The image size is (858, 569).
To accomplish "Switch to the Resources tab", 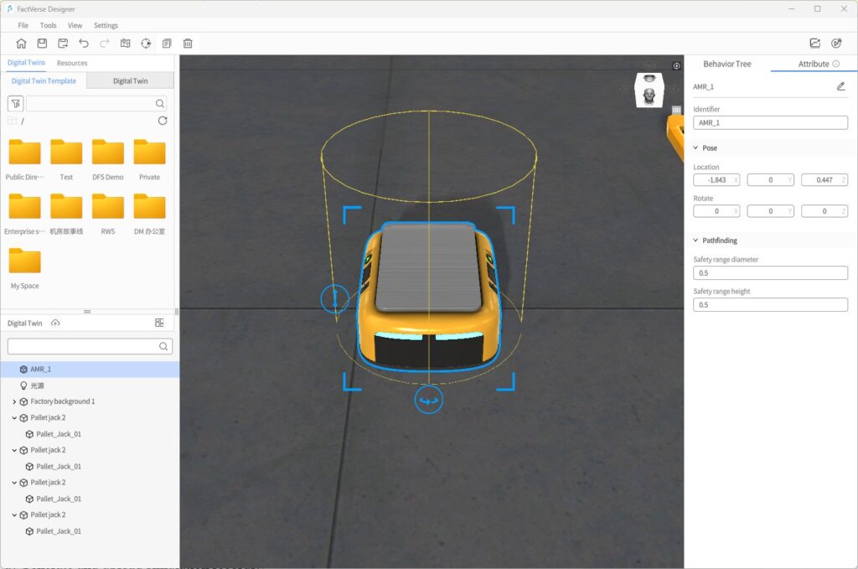I will [x=72, y=63].
